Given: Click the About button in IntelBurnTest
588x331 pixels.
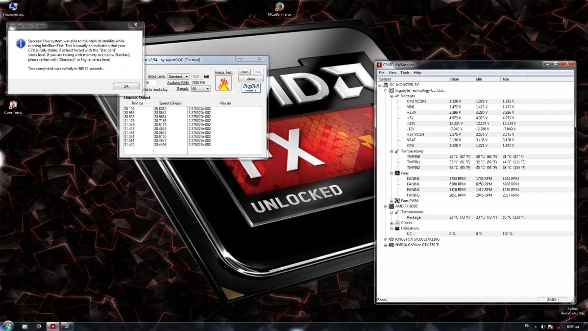Looking at the screenshot, I should (251, 79).
